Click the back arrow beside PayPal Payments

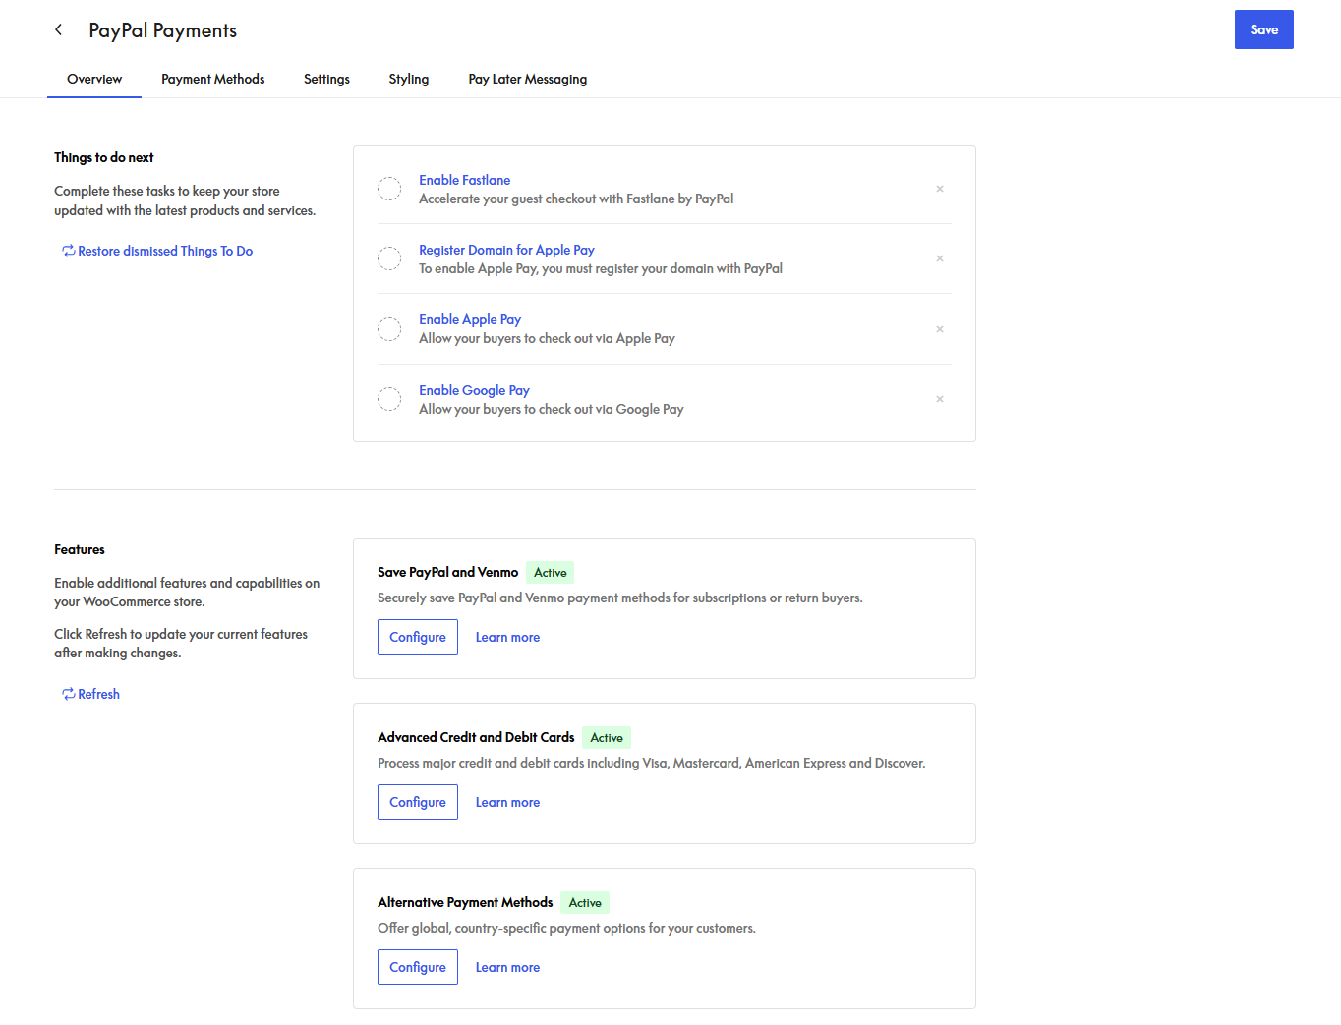tap(59, 29)
